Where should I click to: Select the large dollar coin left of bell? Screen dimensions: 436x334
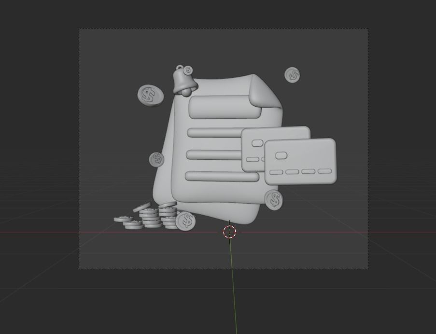tap(151, 96)
